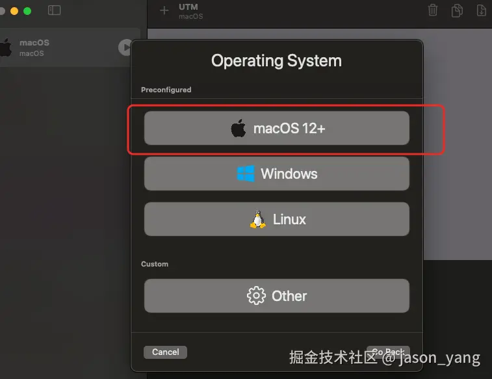Pick the Linux operating system option
The image size is (492, 379).
(x=276, y=219)
